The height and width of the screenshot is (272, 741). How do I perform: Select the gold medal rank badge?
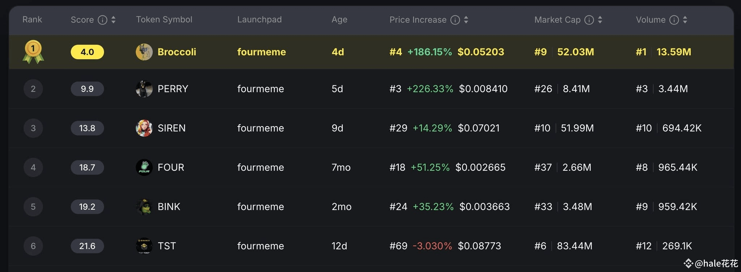click(x=33, y=51)
